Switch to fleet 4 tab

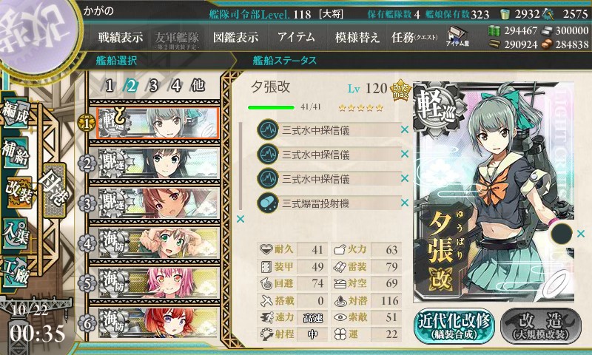175,86
